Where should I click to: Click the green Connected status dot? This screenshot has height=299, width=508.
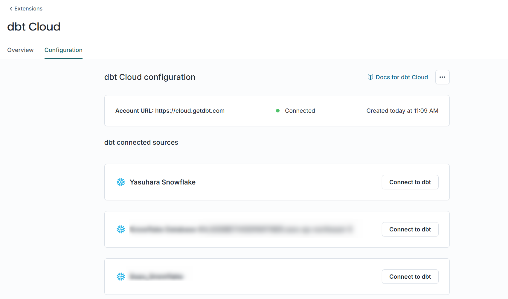click(278, 111)
